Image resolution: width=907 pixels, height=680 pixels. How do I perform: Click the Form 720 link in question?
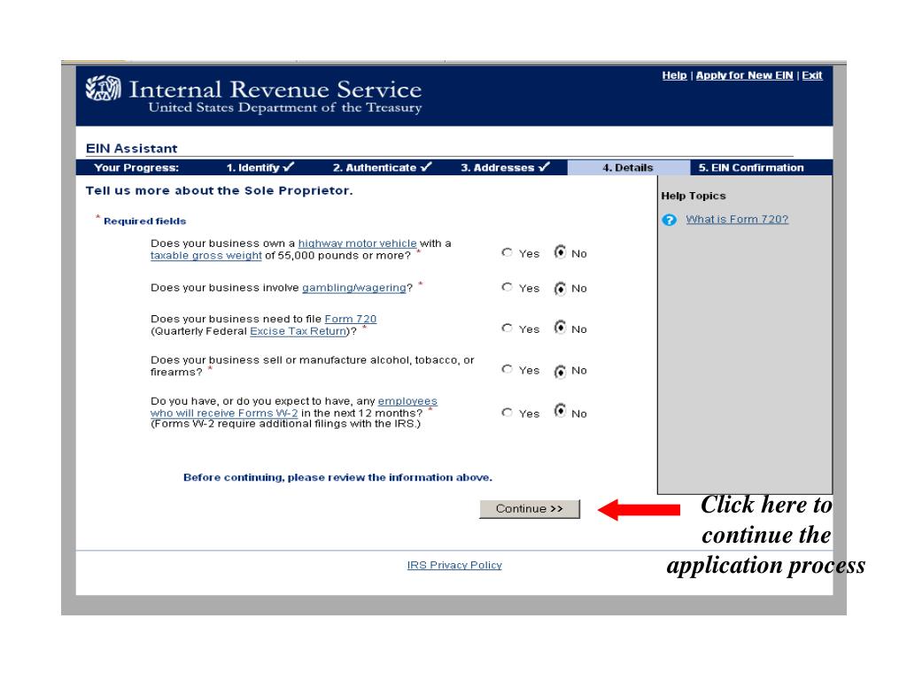click(351, 319)
